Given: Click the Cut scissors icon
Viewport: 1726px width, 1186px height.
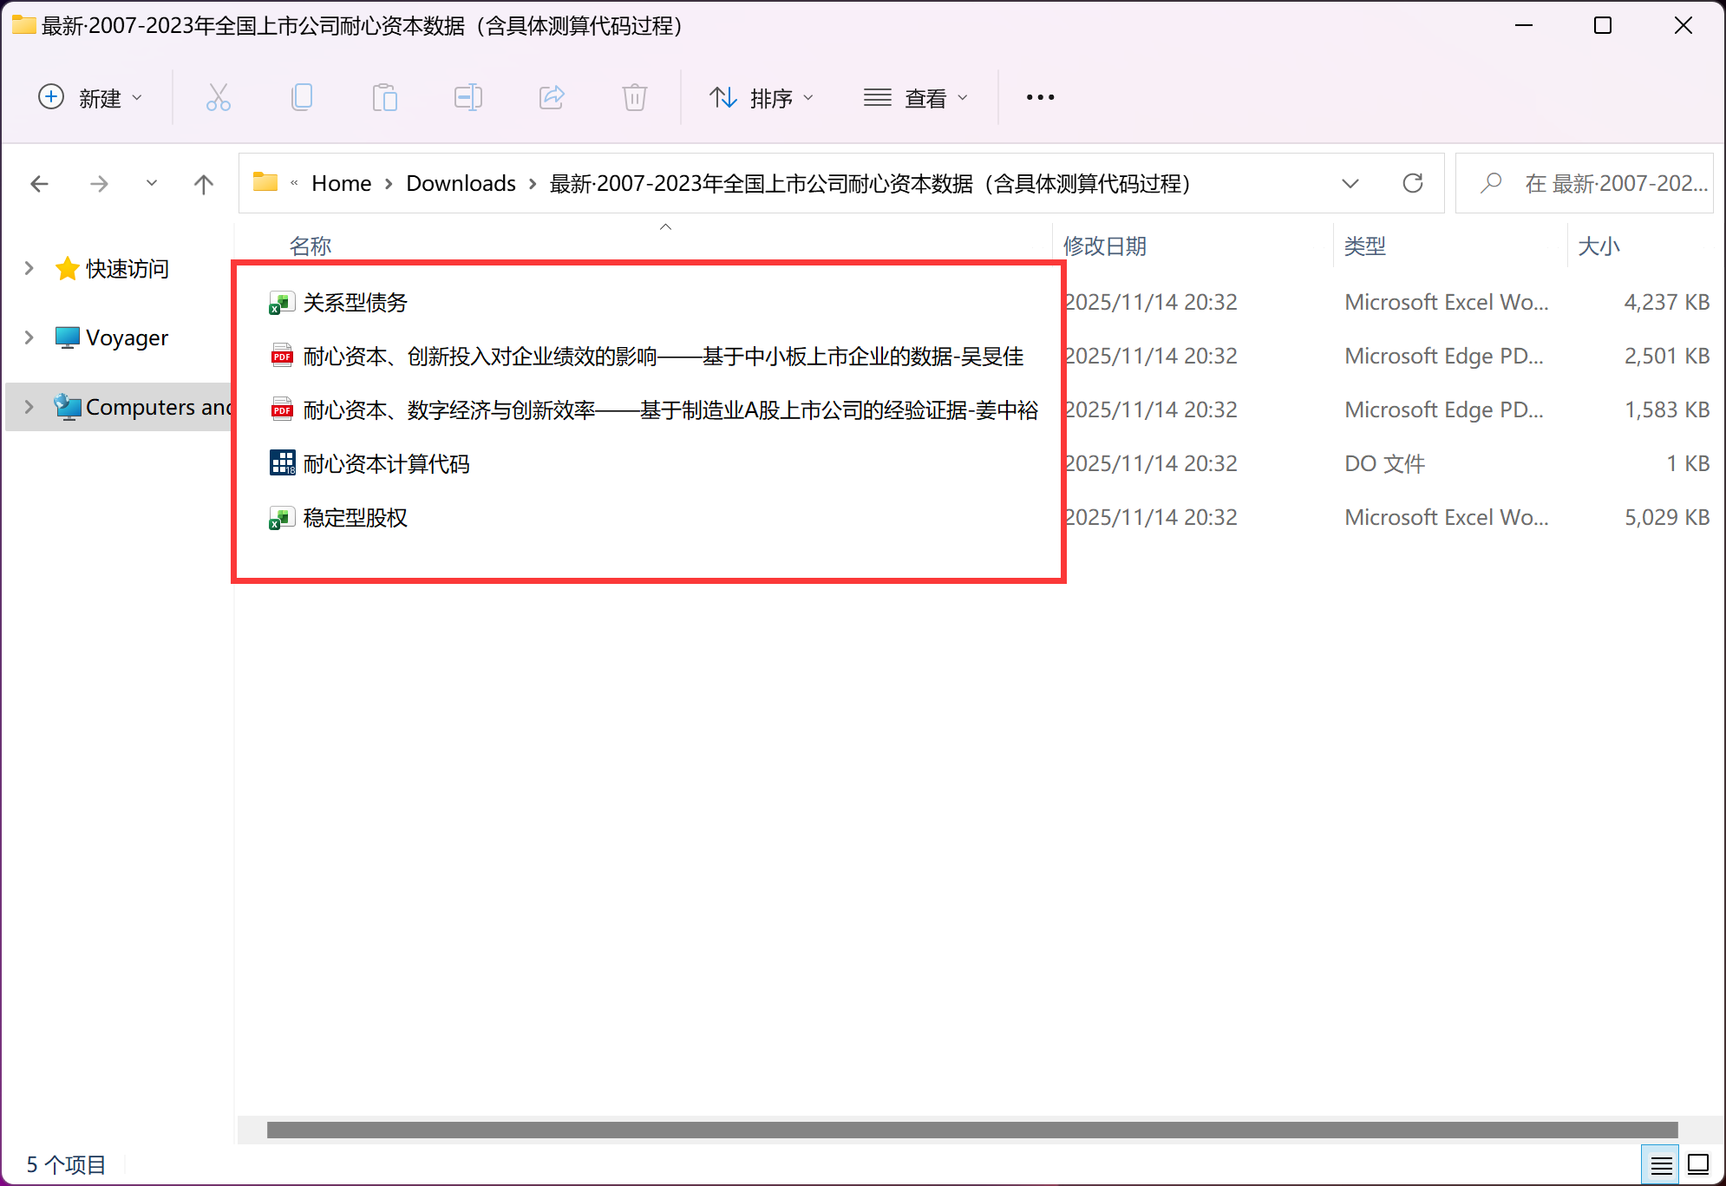Looking at the screenshot, I should (x=218, y=97).
